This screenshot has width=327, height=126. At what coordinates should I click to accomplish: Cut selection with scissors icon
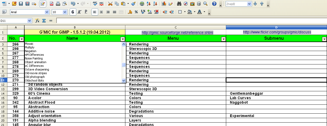(110, 4)
